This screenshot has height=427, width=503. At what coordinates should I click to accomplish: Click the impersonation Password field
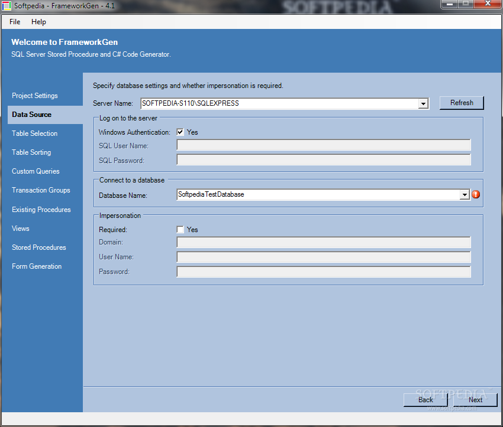click(x=324, y=272)
